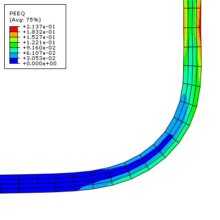220x220 pixels.
Task: Select the light blue legend swatch
Action: 14,56
